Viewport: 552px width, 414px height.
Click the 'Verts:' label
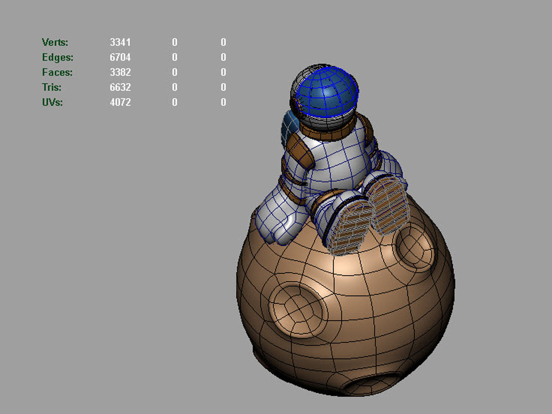[55, 42]
